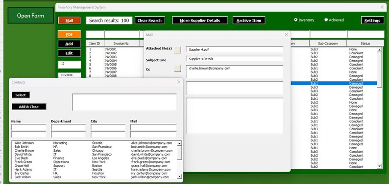Close the Contacts dialog
This screenshot has height=184, width=389.
pos(179,82)
